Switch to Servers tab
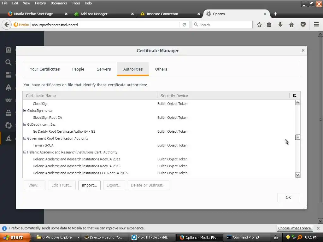 pyautogui.click(x=104, y=69)
